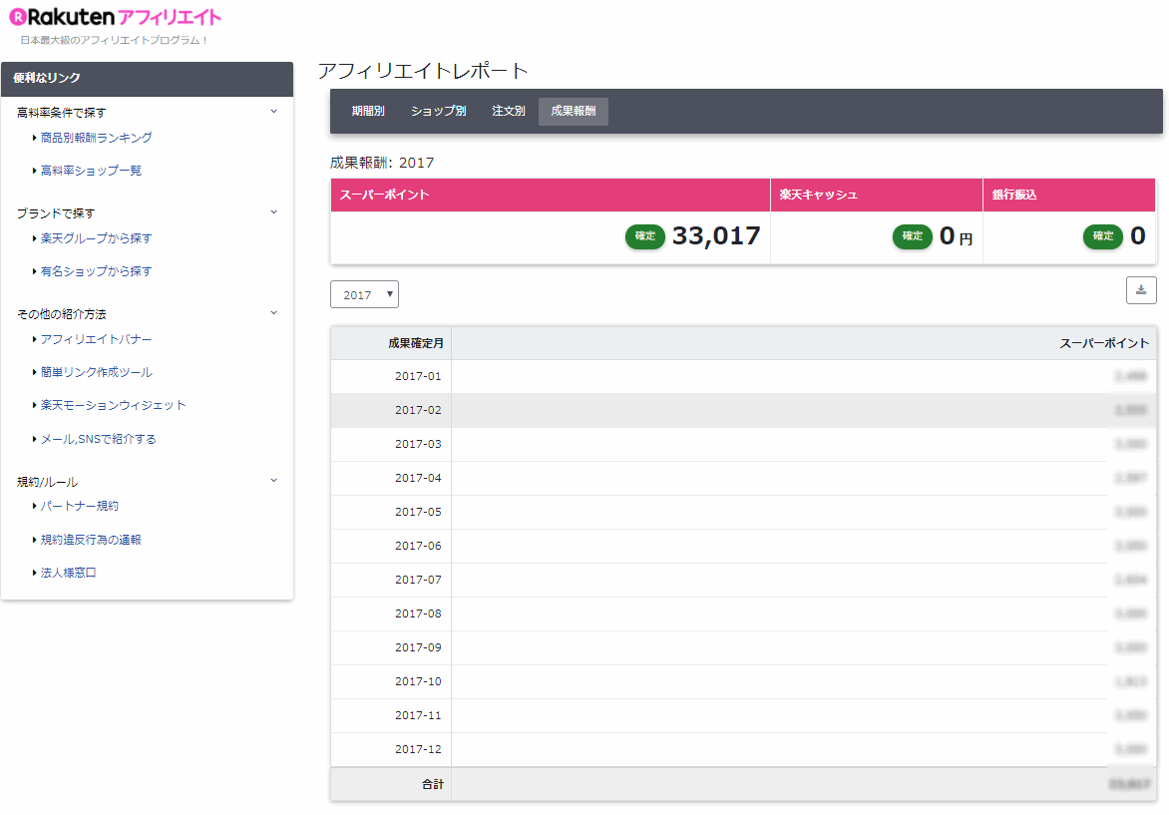
Task: Select the 成果報酬 tab
Action: click(x=574, y=112)
